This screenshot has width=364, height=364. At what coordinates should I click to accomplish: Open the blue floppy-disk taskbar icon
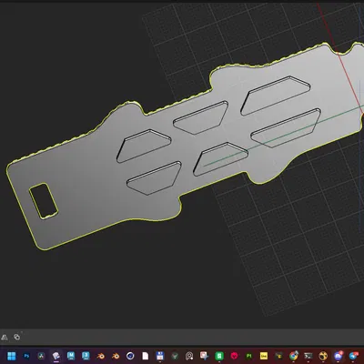[160, 356]
